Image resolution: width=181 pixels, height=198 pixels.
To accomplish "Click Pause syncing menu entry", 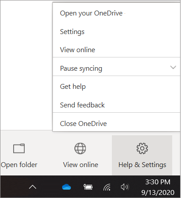I will [x=116, y=69].
